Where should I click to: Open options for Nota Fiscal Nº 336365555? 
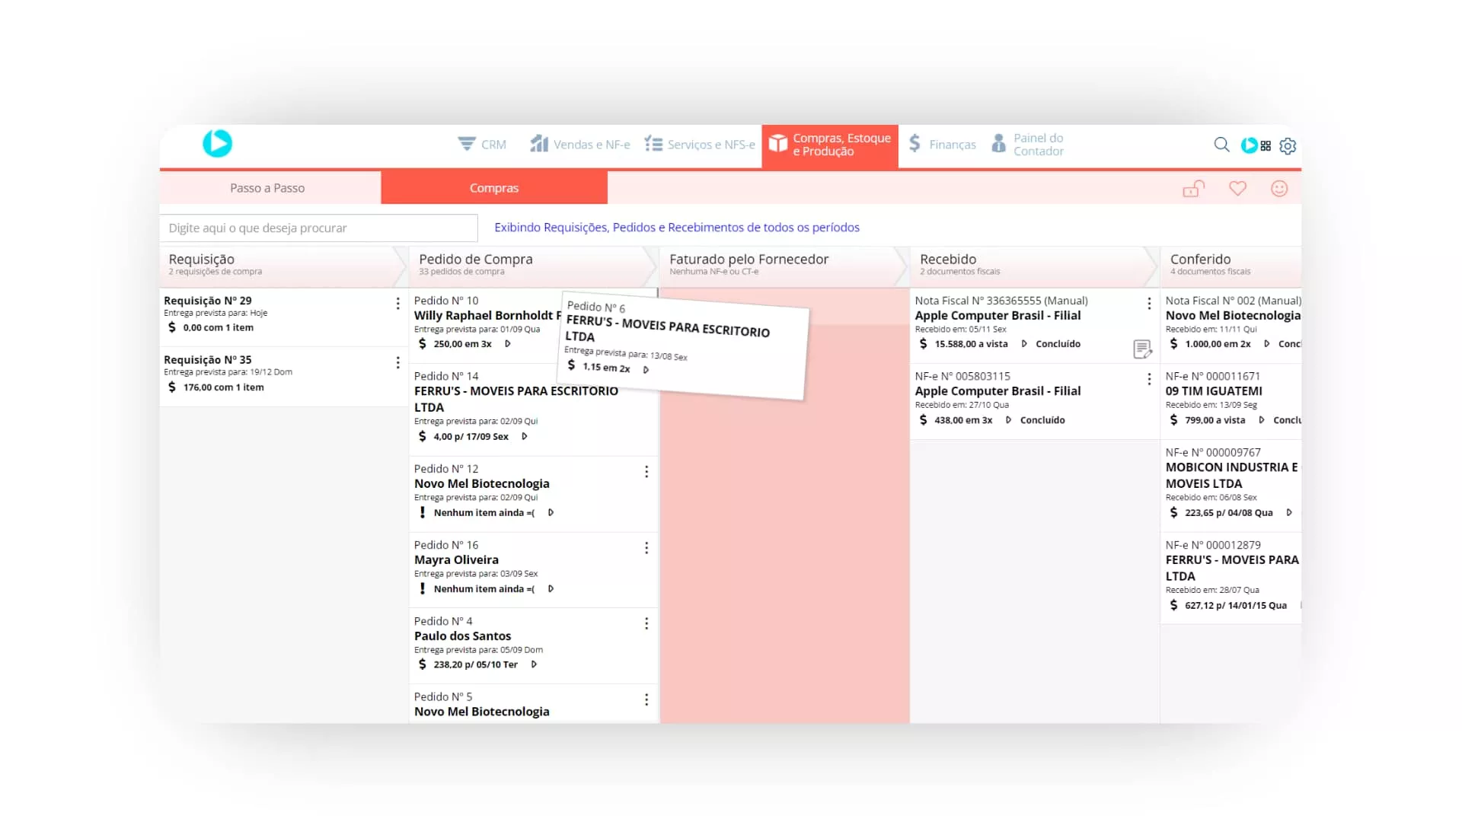pos(1149,304)
